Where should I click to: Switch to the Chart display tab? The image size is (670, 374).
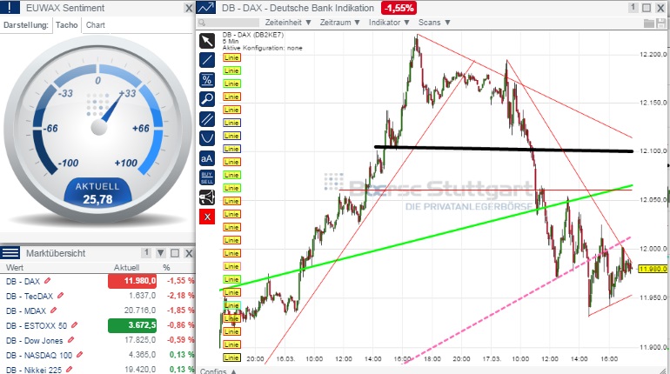pyautogui.click(x=96, y=24)
